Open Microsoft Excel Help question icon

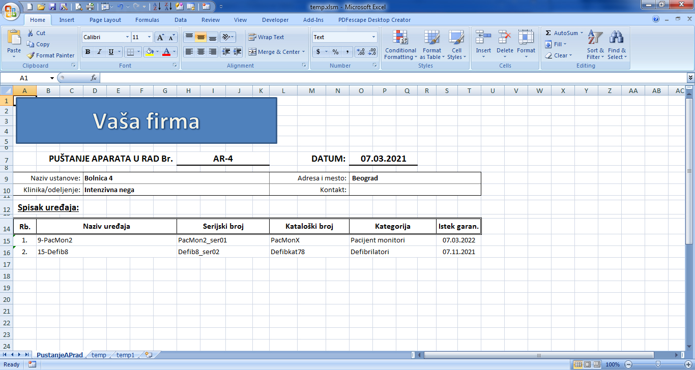tap(656, 19)
